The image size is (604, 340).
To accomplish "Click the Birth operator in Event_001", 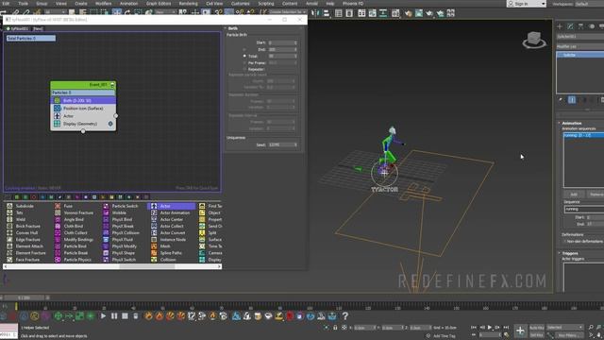I will 83,101.
